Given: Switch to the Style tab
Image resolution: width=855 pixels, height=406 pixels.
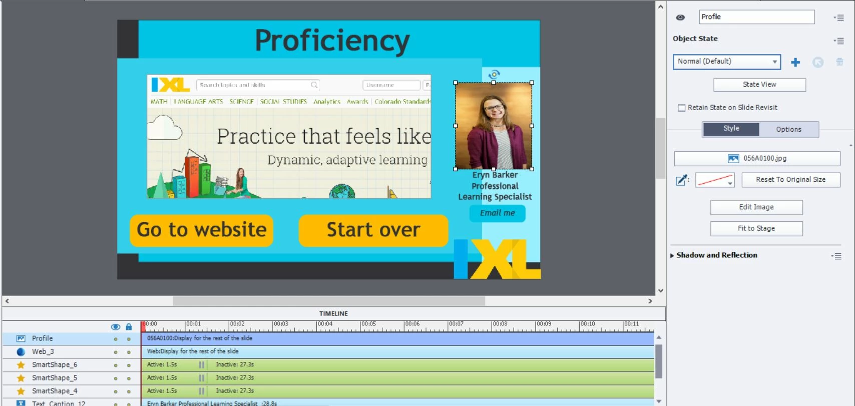Looking at the screenshot, I should 731,129.
